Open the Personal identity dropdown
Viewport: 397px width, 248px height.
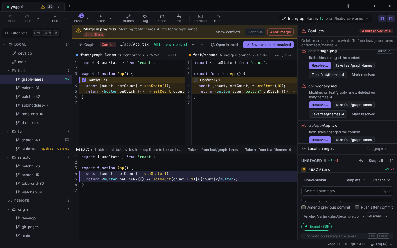[x=377, y=216]
